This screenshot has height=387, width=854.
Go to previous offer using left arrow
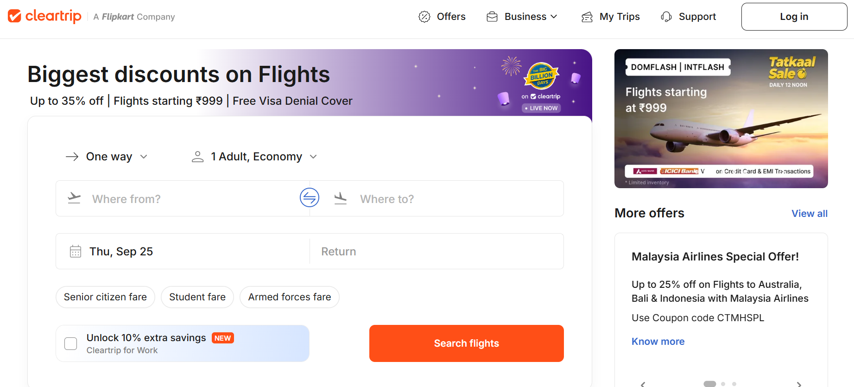click(643, 384)
